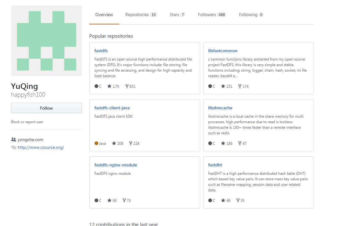Click the 93 star count on fastdfs-nginx-module
Screen dimensions: 339x226
pos(115,200)
